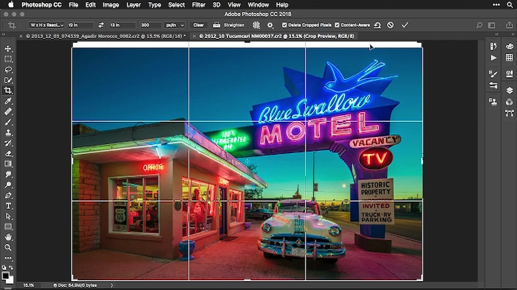The width and height of the screenshot is (517, 290).
Task: Select the Rectangular Marquee tool
Action: tap(8, 59)
